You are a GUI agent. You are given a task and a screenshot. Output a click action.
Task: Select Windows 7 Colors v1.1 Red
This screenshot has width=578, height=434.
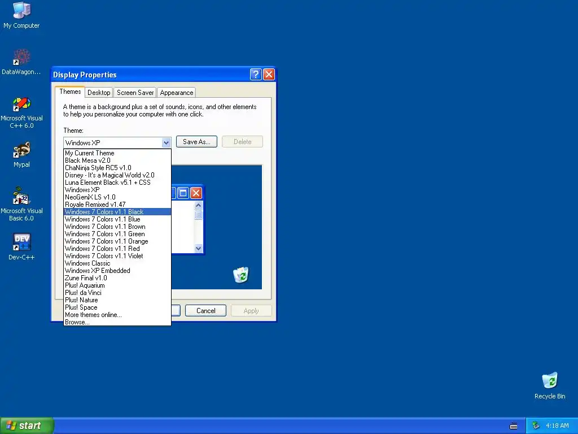(x=117, y=249)
